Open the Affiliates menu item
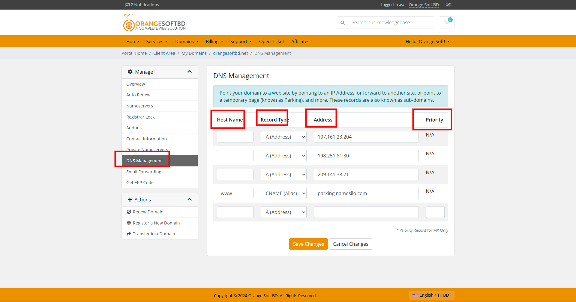The width and height of the screenshot is (576, 302). [x=300, y=41]
